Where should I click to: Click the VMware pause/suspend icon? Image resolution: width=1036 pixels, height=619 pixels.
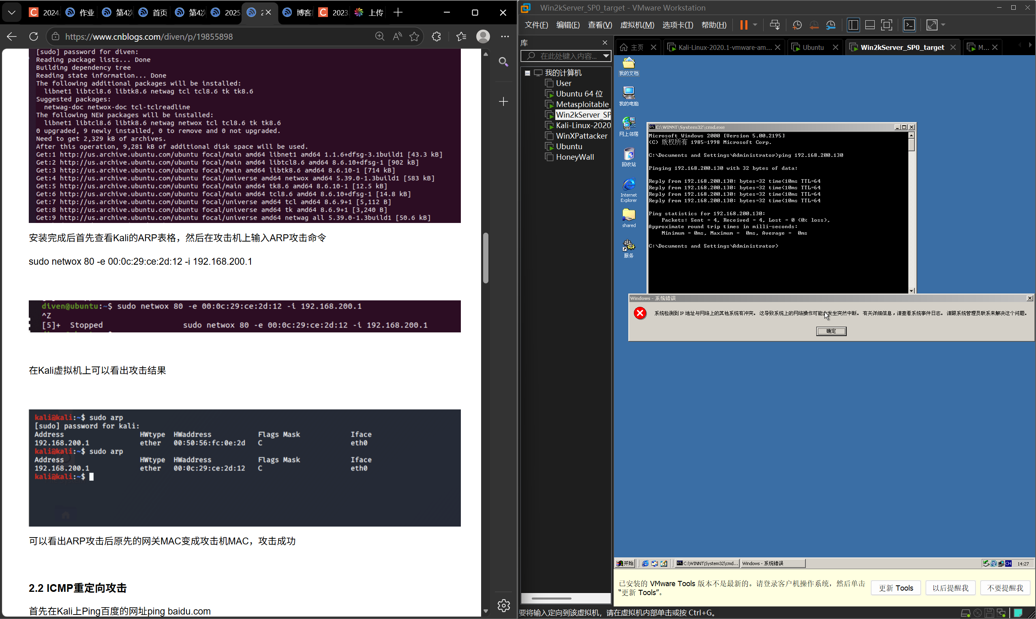point(743,25)
